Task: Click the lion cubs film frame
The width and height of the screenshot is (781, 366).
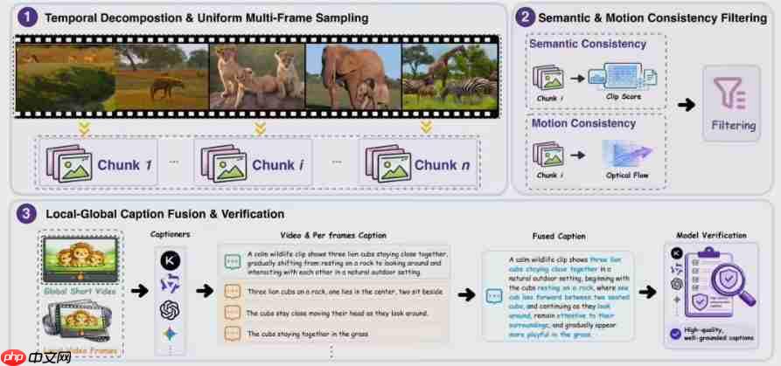Action: tap(257, 77)
